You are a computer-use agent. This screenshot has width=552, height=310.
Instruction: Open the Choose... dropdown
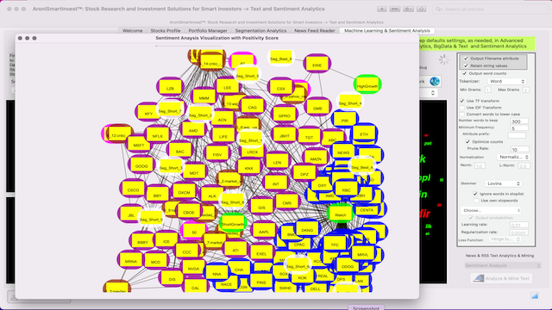491,210
